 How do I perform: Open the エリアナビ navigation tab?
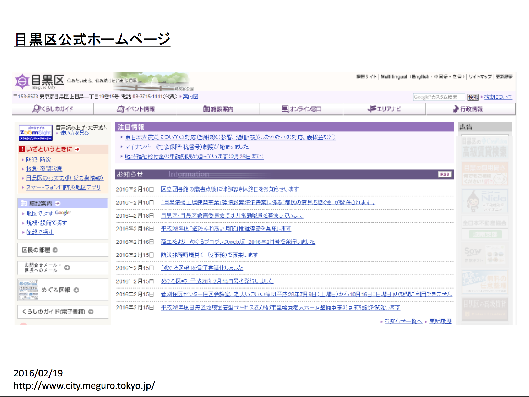click(x=384, y=109)
